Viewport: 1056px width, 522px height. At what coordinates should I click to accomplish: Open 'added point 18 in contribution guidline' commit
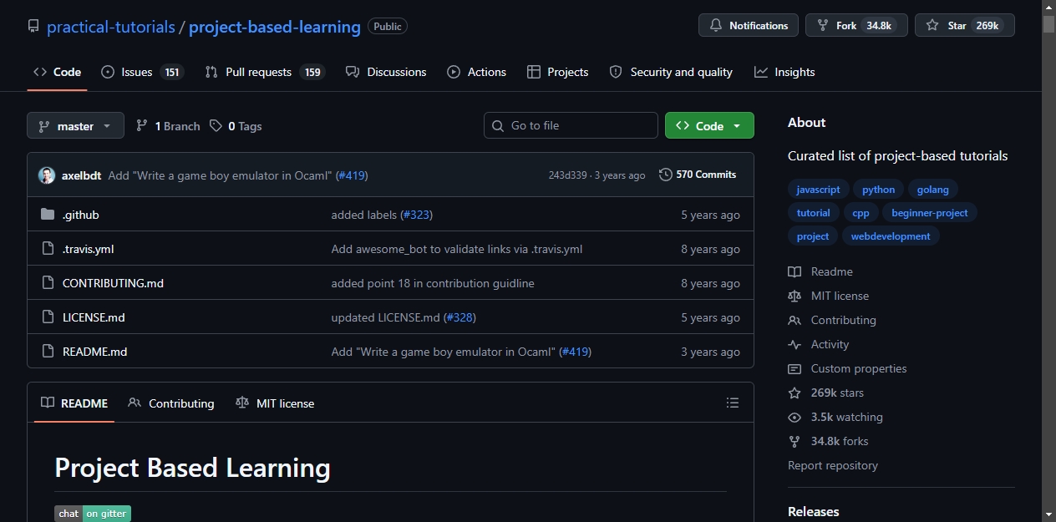[x=433, y=283]
